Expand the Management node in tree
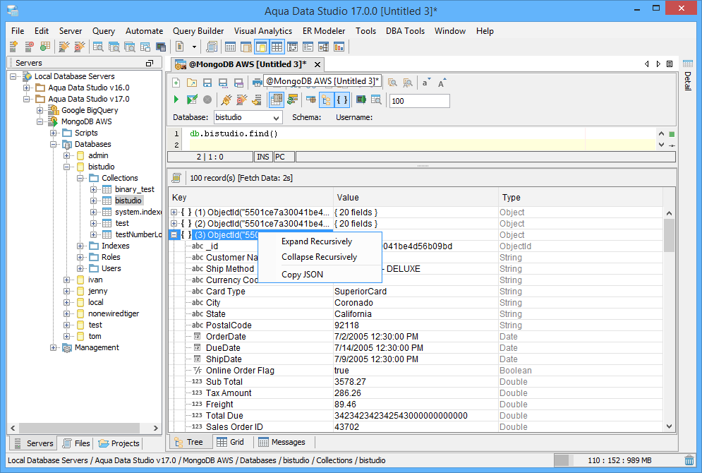 (54, 347)
